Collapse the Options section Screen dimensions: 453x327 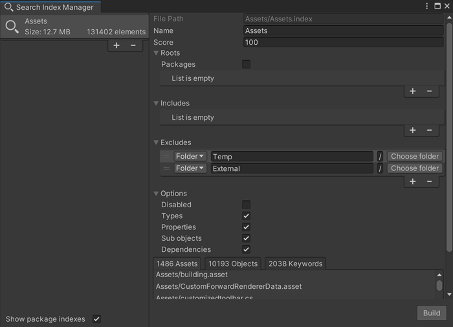tap(156, 194)
